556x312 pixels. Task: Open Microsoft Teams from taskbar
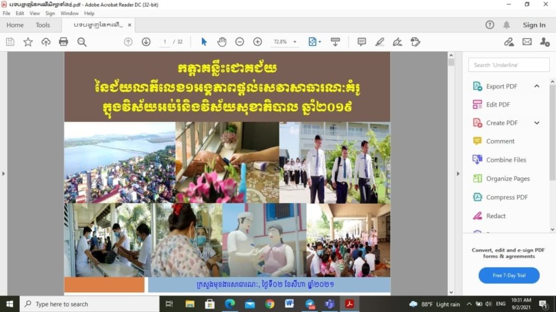[330, 304]
